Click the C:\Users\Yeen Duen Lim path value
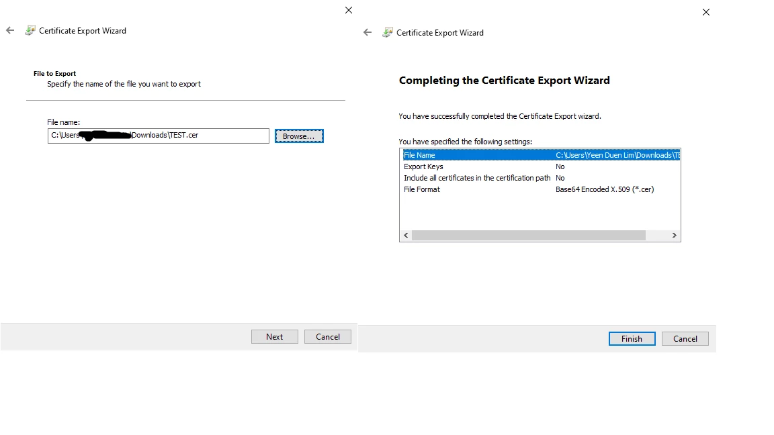The image size is (774, 435). 617,155
